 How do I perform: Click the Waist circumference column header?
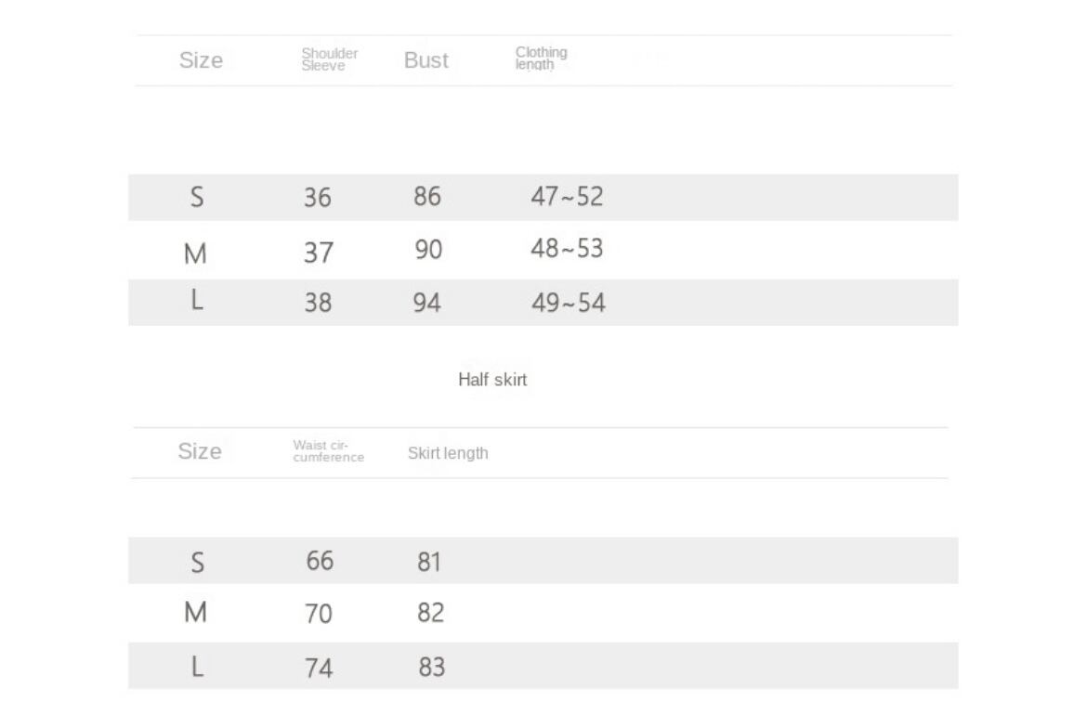click(x=329, y=451)
